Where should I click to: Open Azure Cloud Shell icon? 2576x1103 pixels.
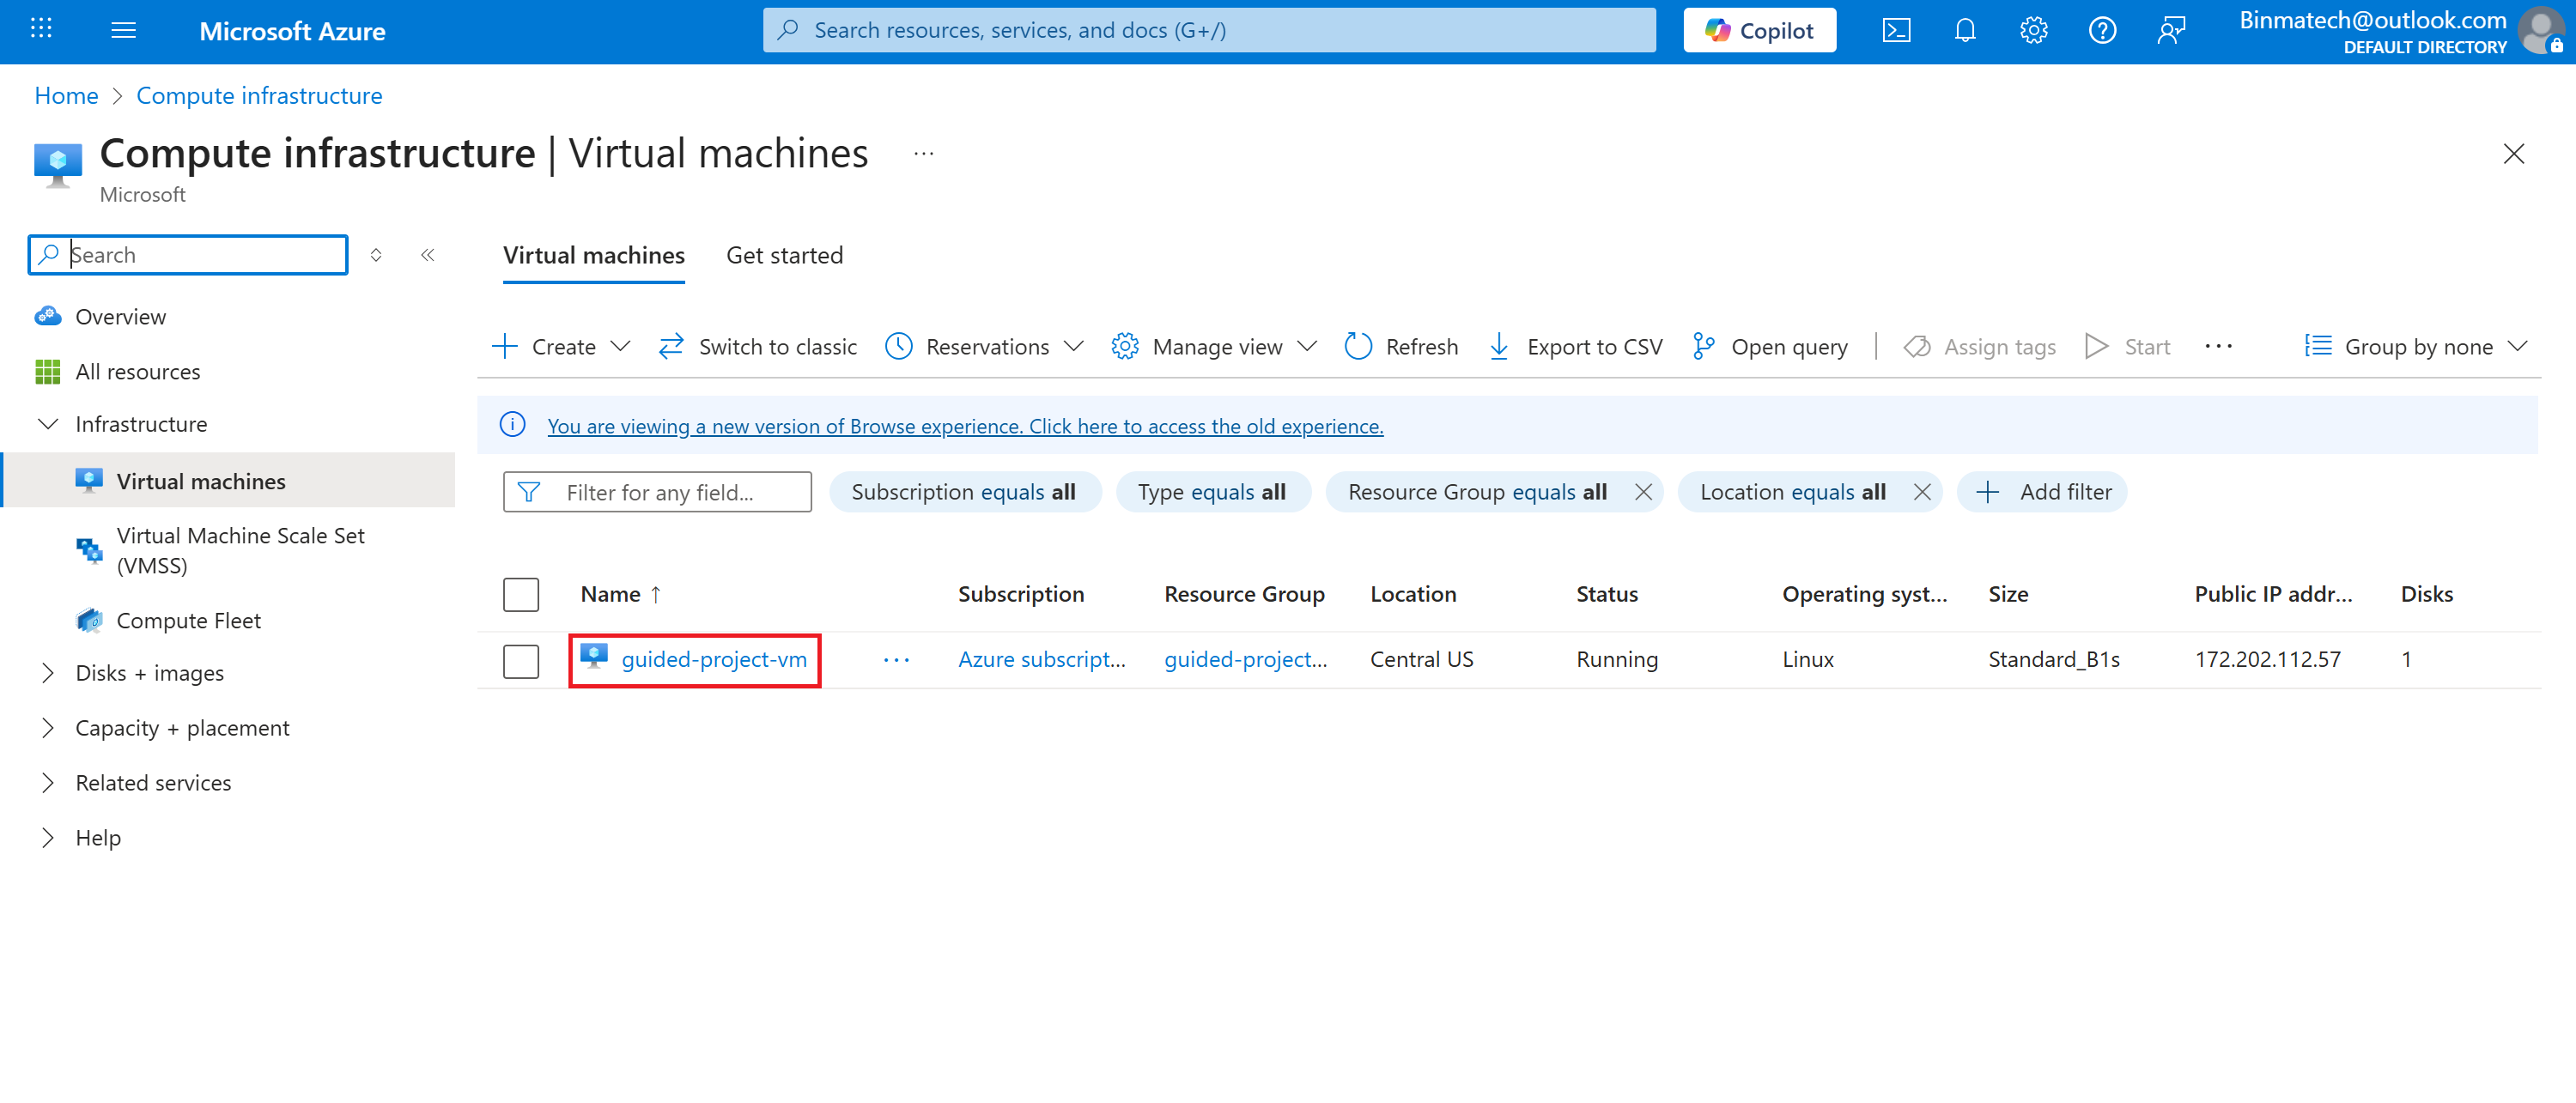(1895, 31)
